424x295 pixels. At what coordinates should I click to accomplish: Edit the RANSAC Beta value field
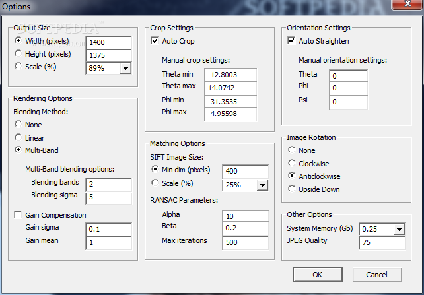(x=246, y=228)
